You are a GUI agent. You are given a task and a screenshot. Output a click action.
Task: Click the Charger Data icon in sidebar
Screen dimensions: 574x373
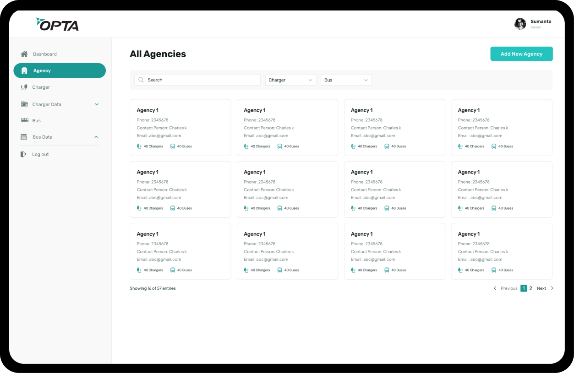24,104
